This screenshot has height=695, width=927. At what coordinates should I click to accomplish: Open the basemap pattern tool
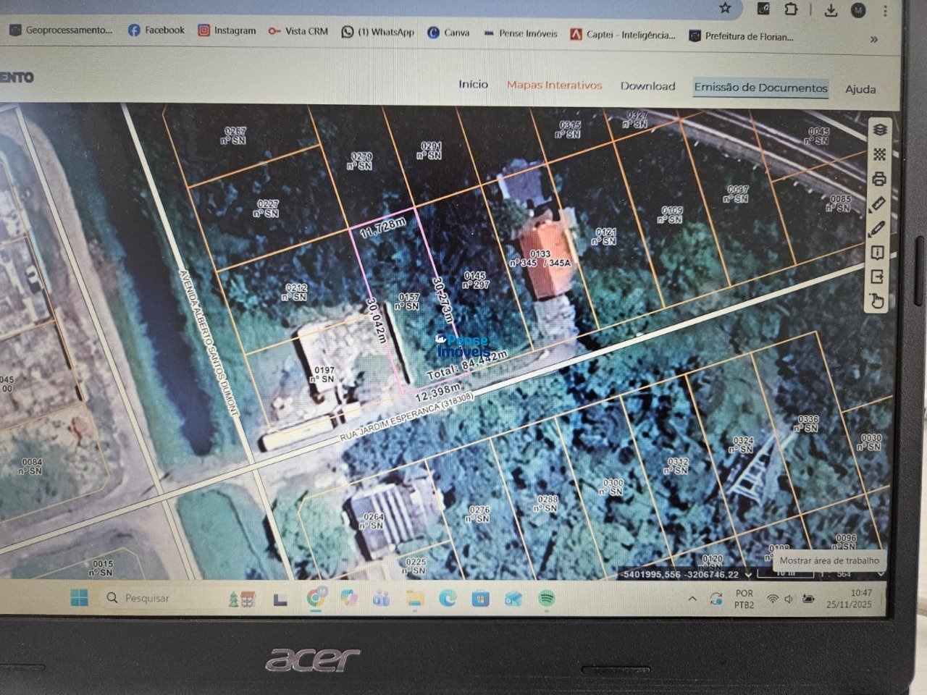click(x=878, y=155)
